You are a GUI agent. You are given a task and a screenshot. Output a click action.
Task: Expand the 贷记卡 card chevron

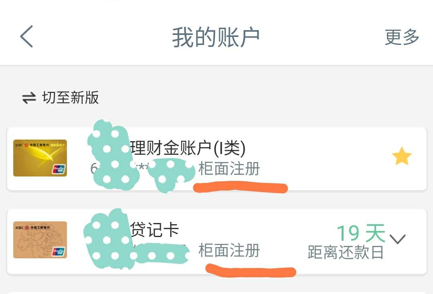(x=397, y=239)
